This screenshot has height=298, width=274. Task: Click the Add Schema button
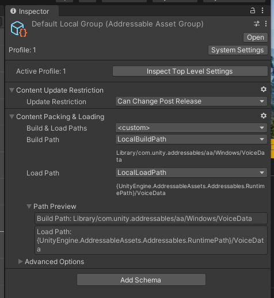tap(141, 280)
